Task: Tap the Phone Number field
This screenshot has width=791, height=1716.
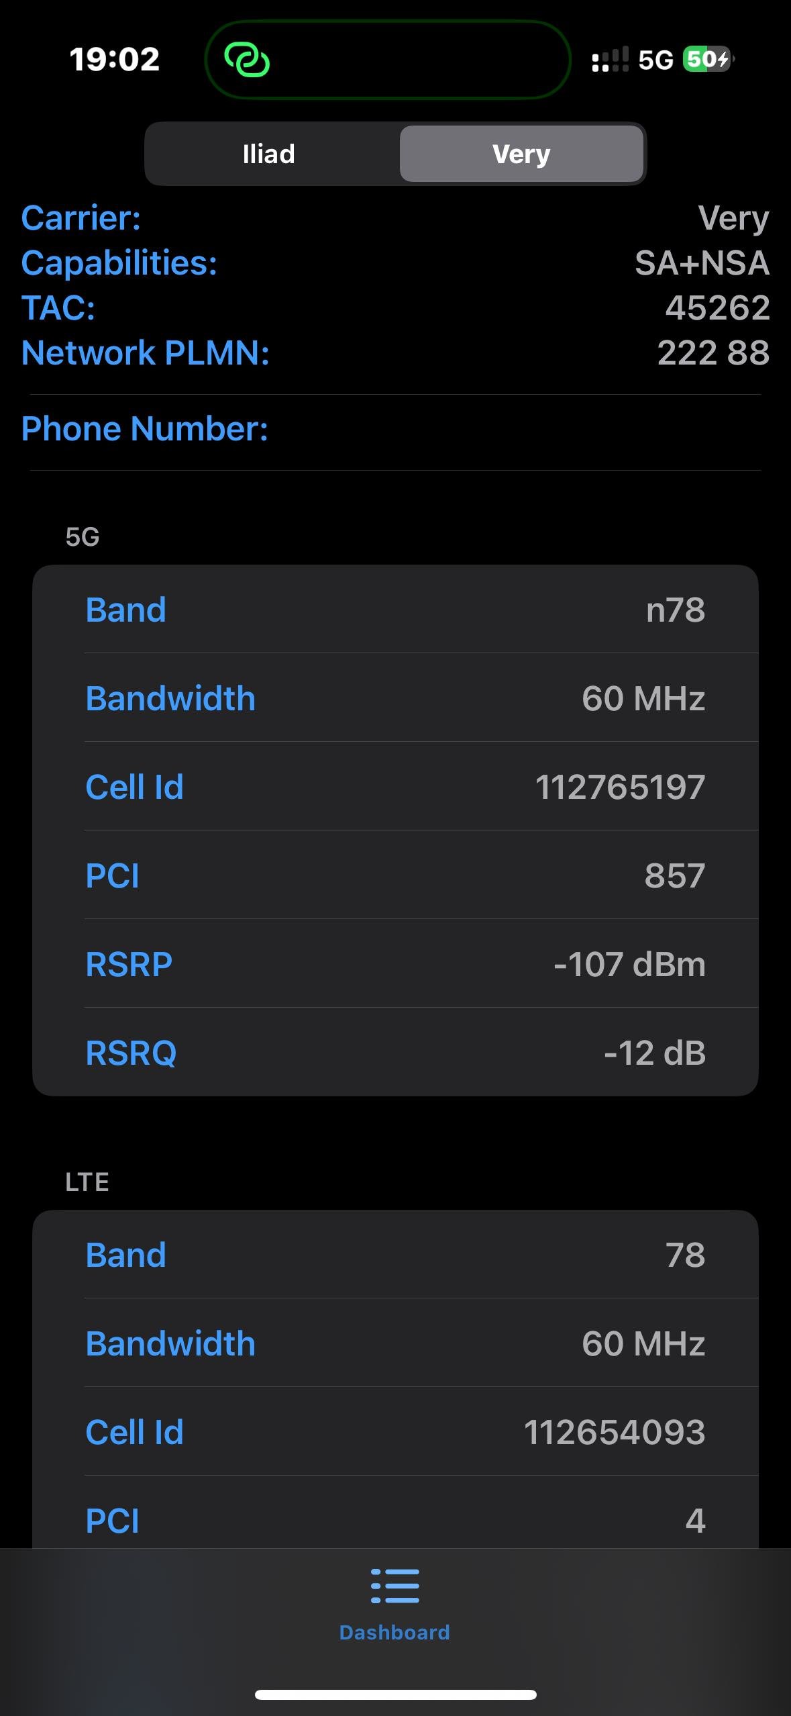Action: [x=395, y=429]
